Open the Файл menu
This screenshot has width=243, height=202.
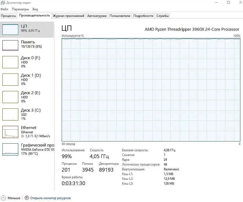click(4, 9)
